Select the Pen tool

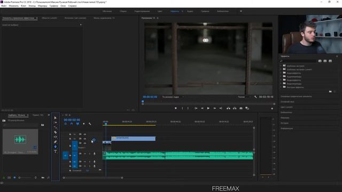[x=56, y=142]
